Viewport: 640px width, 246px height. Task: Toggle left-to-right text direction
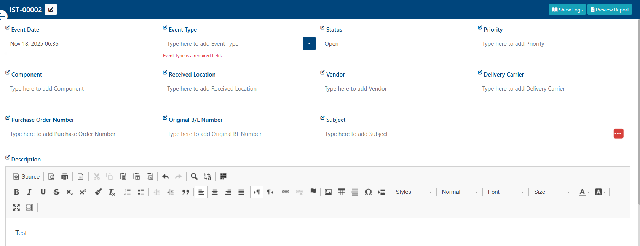coord(257,192)
